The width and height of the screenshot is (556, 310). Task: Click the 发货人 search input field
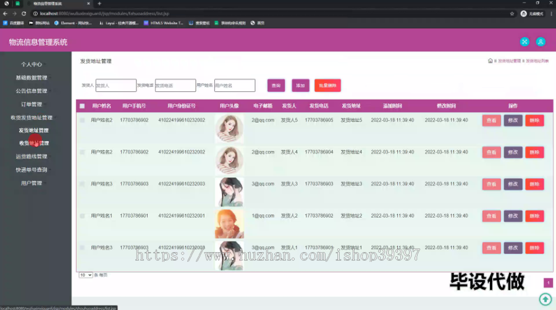116,85
